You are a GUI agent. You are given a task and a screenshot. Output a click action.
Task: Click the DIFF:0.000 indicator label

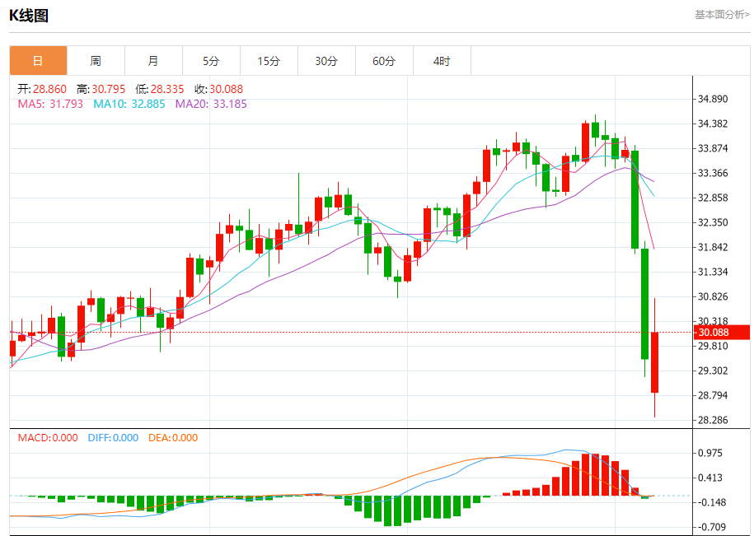click(113, 437)
